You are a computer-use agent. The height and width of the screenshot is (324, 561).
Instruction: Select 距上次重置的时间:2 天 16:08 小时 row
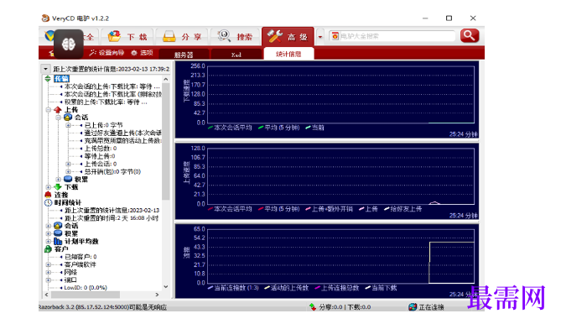pos(112,218)
